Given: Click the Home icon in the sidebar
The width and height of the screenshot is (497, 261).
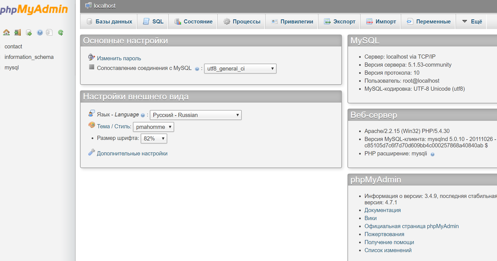Looking at the screenshot, I should coord(6,33).
